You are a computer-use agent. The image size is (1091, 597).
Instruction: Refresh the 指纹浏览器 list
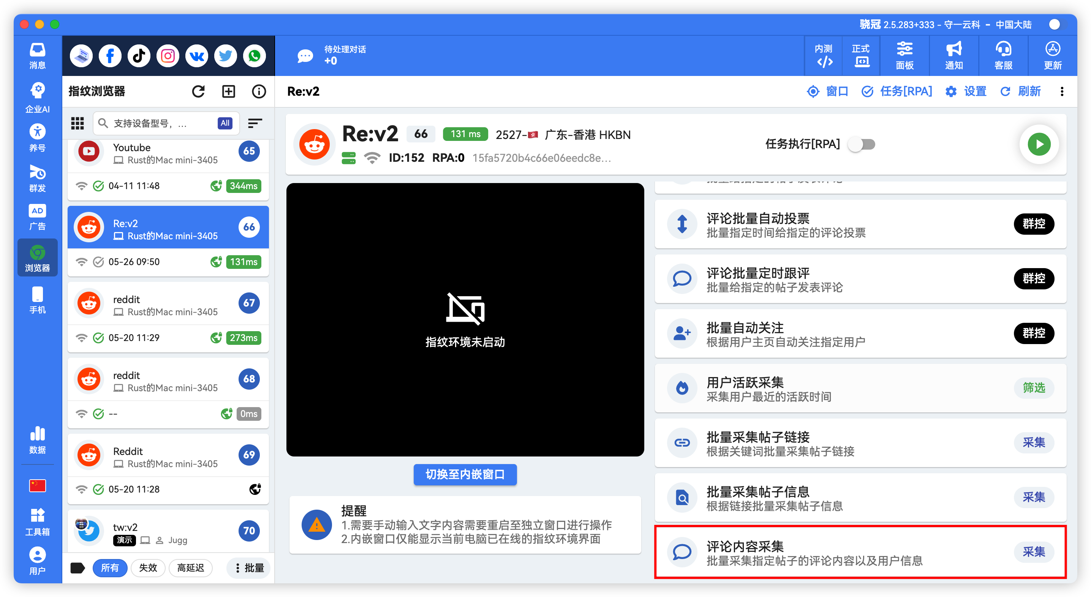[x=198, y=92]
